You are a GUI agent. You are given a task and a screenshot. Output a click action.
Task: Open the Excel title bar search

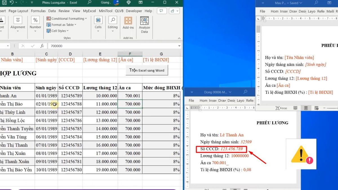90,3
